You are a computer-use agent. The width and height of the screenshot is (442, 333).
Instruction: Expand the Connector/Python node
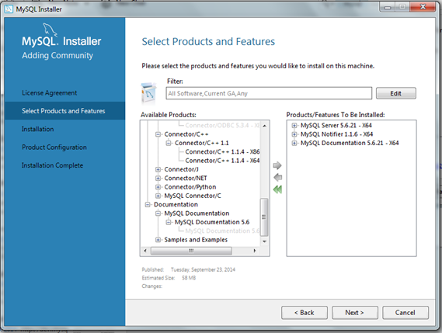click(158, 187)
